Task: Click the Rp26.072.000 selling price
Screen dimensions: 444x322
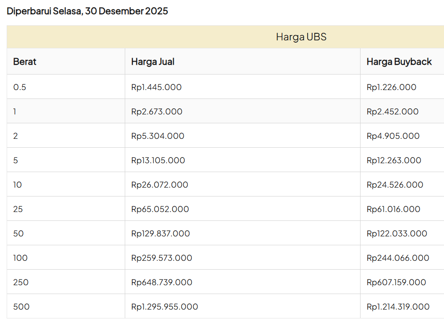Action: pyautogui.click(x=159, y=185)
